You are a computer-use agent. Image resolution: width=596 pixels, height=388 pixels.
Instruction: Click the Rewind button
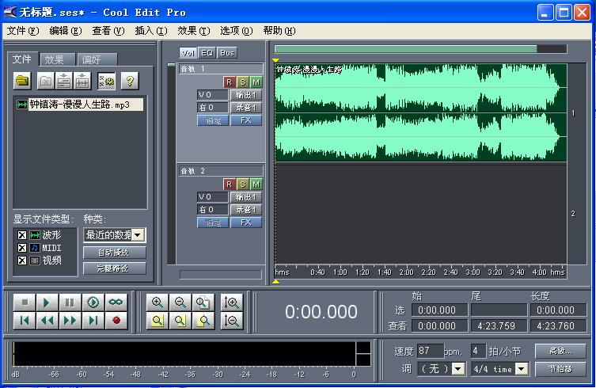(47, 321)
